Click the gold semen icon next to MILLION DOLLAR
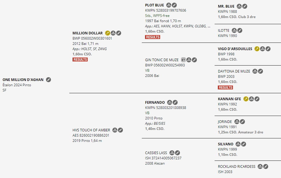 click(107, 33)
